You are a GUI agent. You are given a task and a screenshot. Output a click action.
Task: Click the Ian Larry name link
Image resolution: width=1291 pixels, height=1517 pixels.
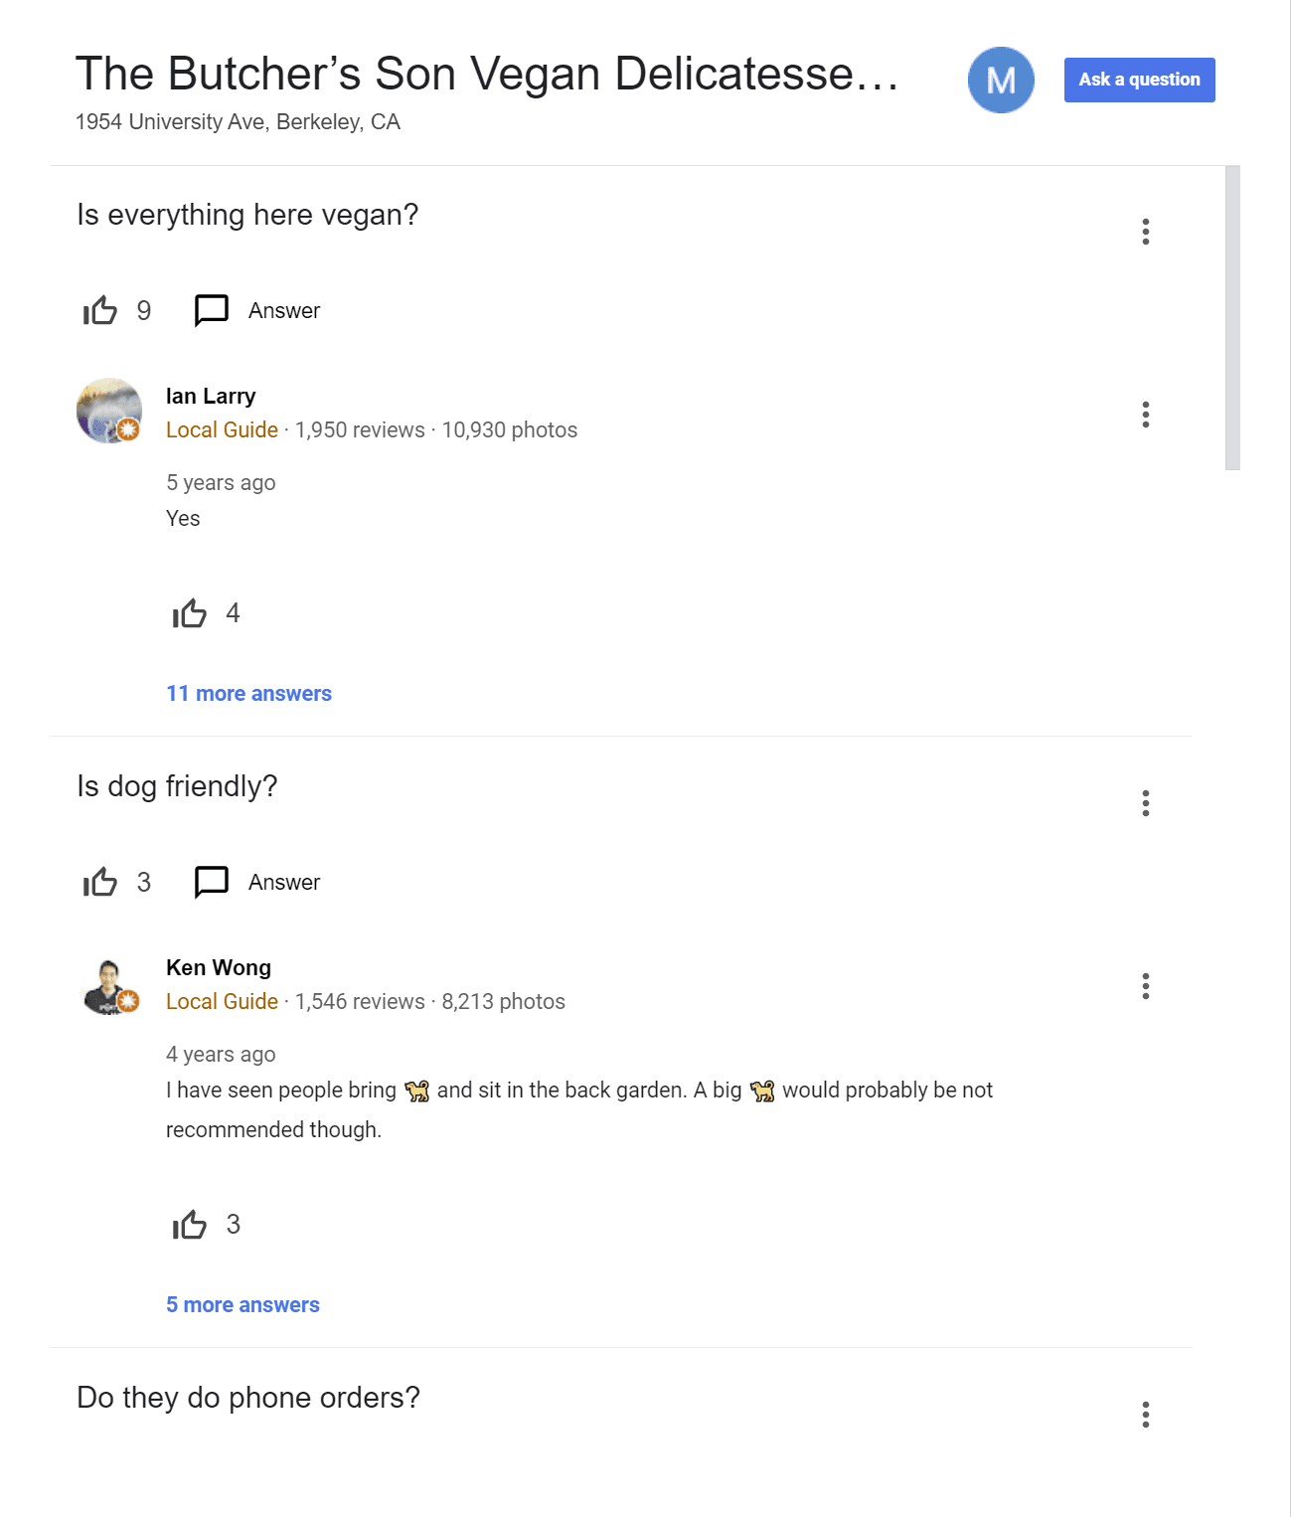211,397
